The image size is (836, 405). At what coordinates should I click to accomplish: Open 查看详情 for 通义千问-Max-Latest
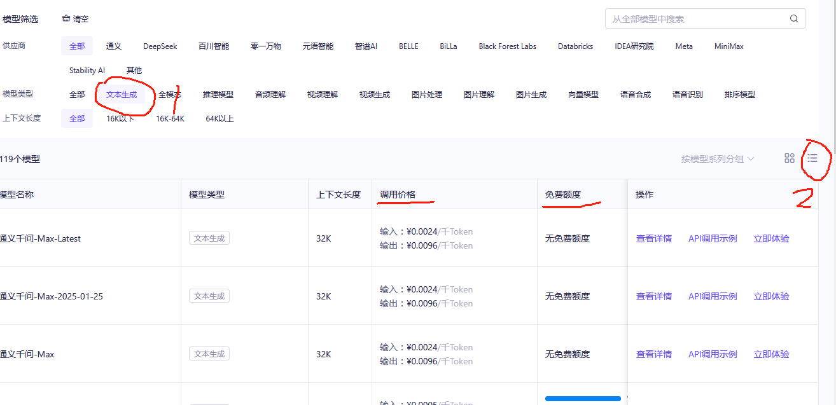(654, 239)
